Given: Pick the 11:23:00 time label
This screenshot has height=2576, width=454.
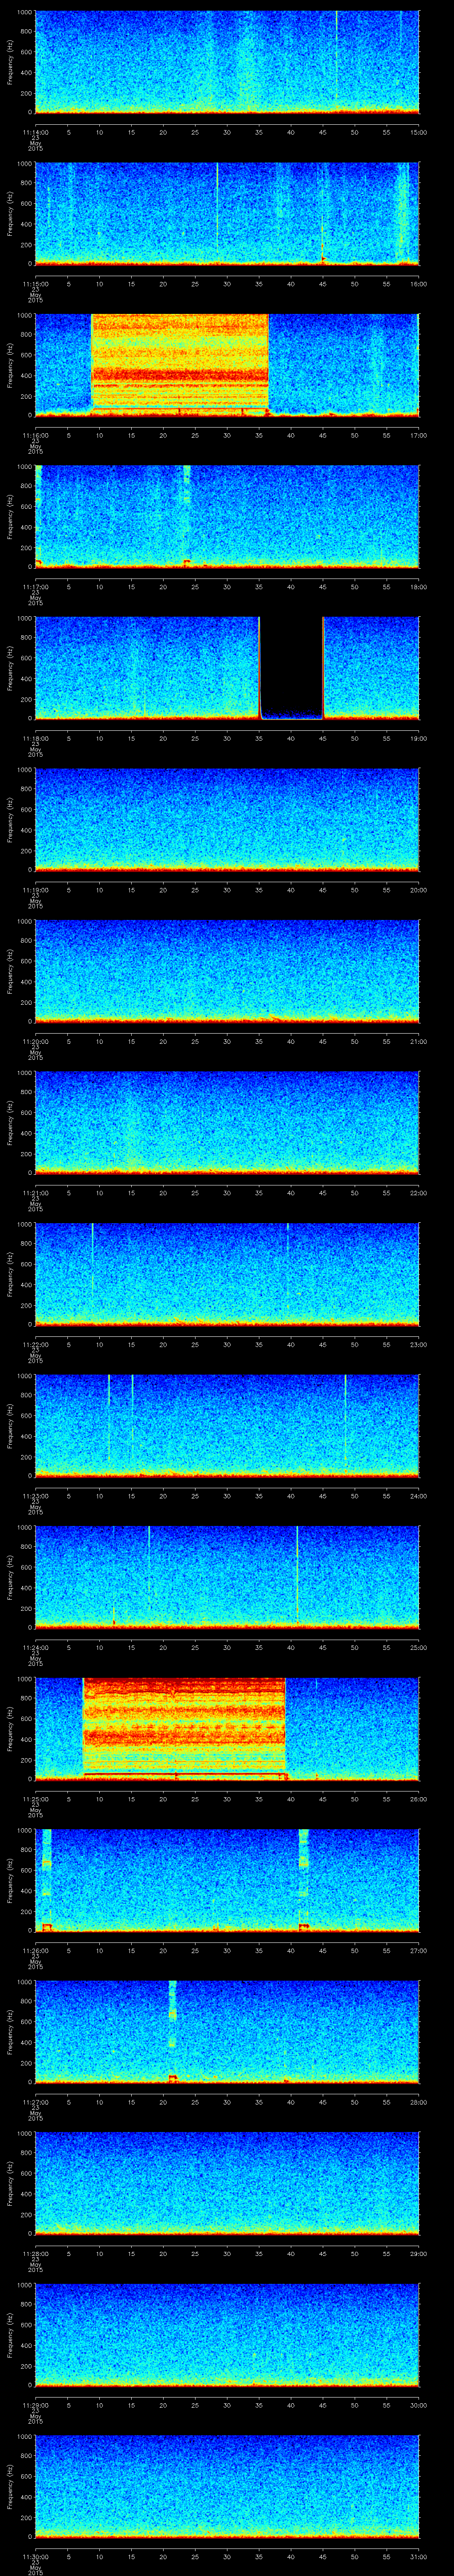Looking at the screenshot, I should tap(35, 1495).
